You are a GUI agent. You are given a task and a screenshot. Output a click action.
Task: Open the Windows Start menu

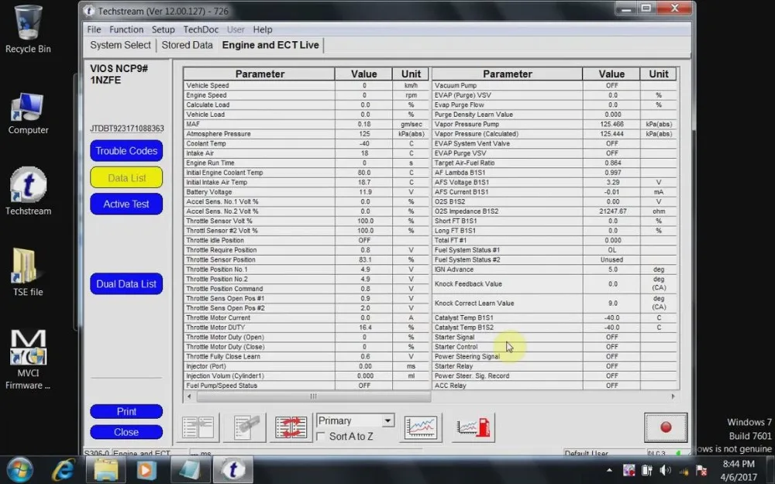click(x=19, y=470)
